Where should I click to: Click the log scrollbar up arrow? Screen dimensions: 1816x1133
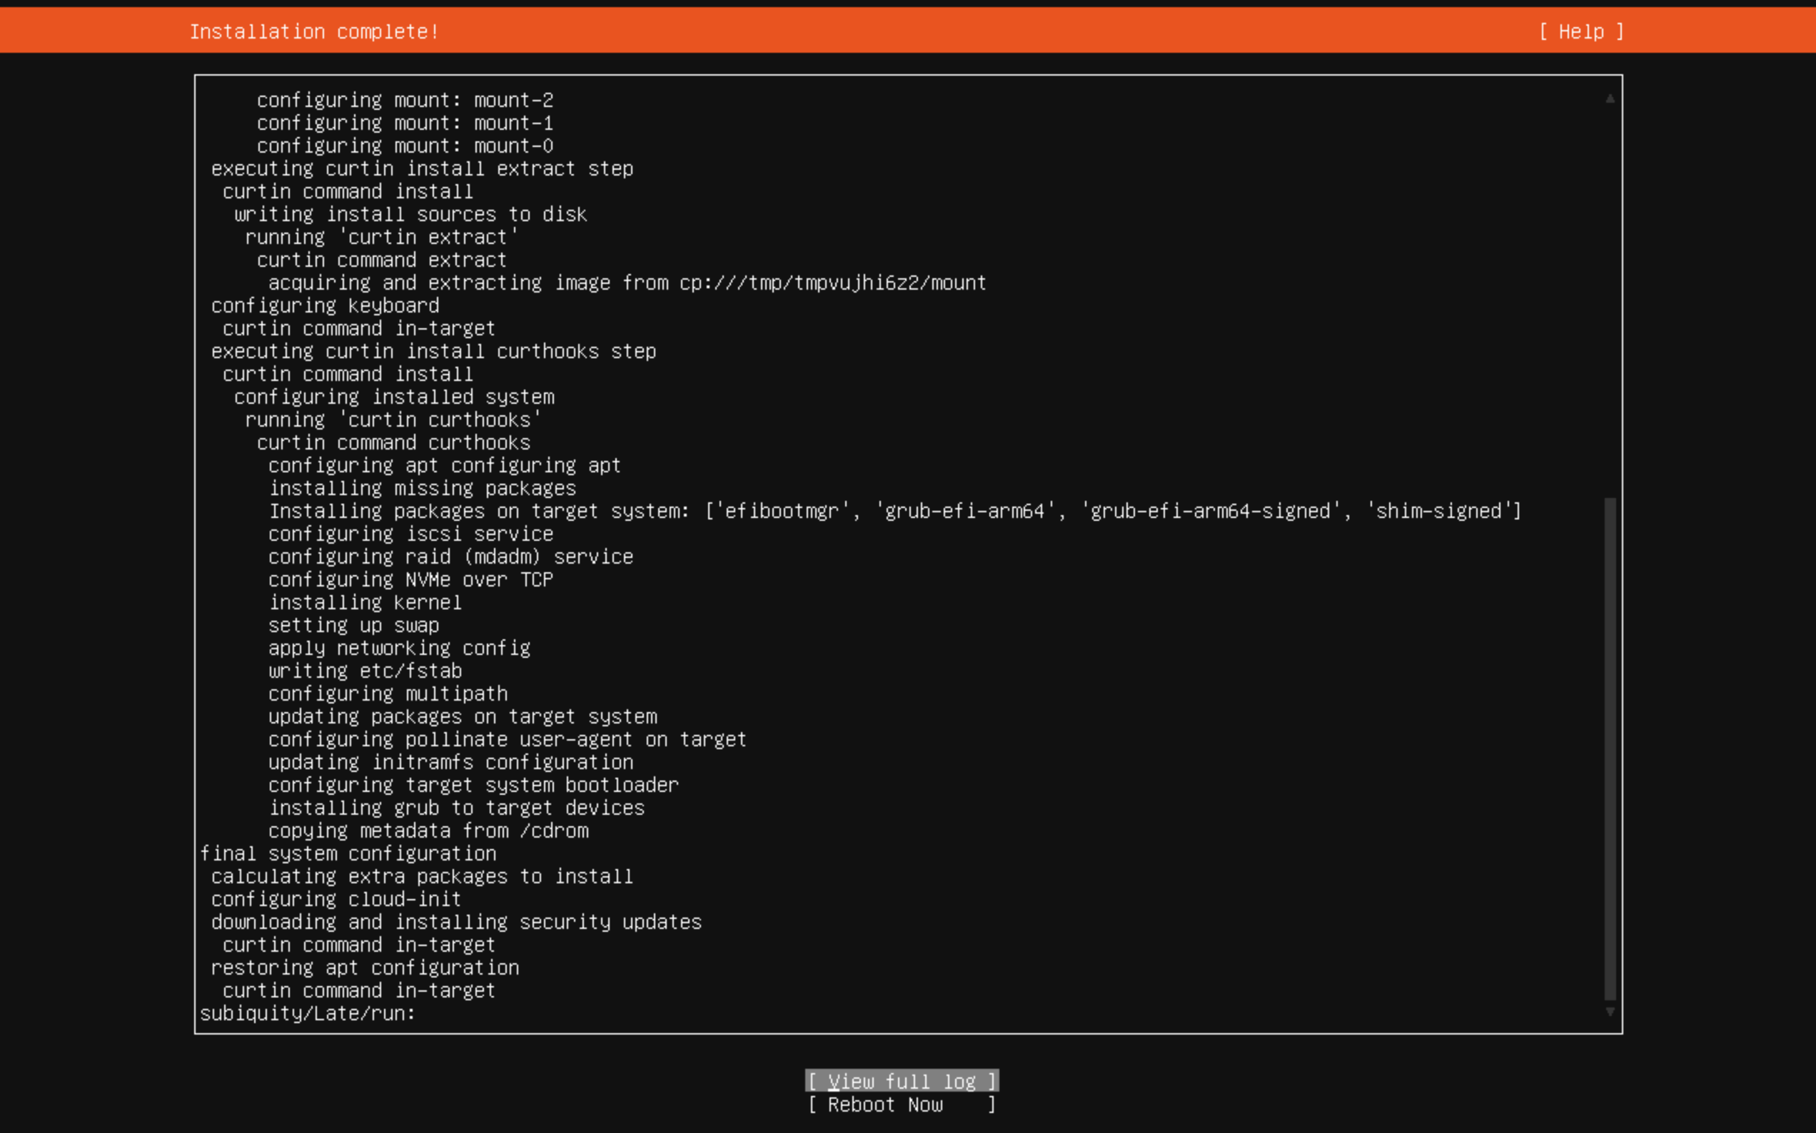pyautogui.click(x=1610, y=99)
